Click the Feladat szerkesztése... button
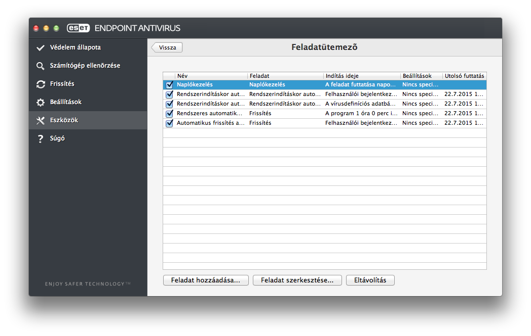The image size is (531, 336). pos(297,280)
